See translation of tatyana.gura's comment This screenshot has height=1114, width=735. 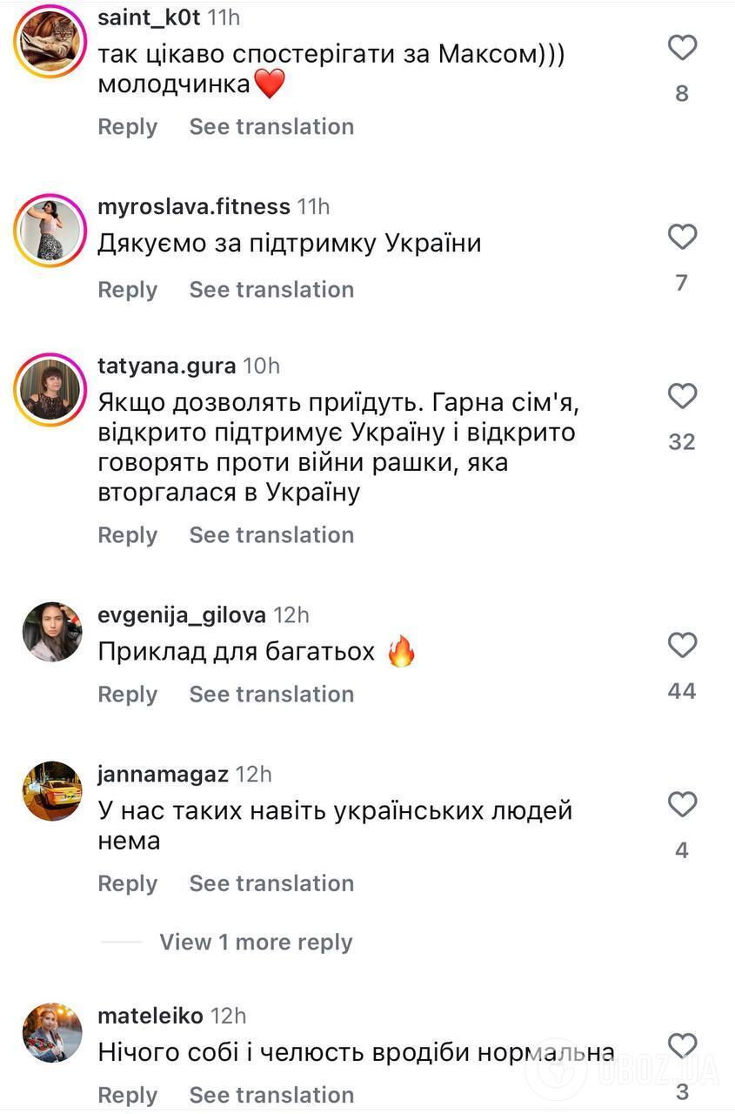271,534
